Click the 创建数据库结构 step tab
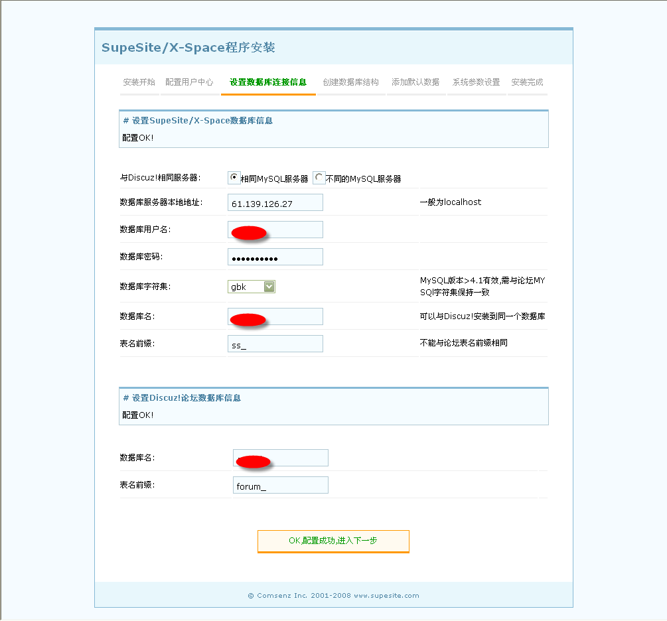Viewport: 667px width, 621px height. (x=350, y=82)
